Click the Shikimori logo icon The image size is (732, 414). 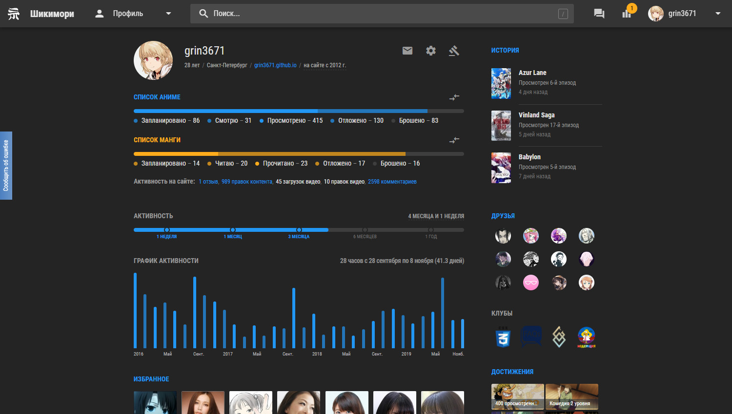[14, 14]
